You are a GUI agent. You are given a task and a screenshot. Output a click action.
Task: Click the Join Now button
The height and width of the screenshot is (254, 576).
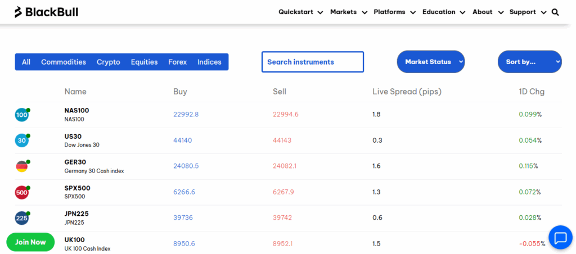click(x=30, y=242)
